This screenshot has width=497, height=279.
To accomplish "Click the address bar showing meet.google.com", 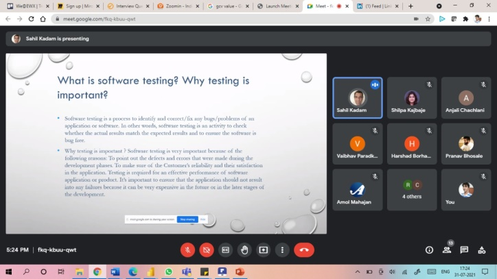I will (x=206, y=19).
